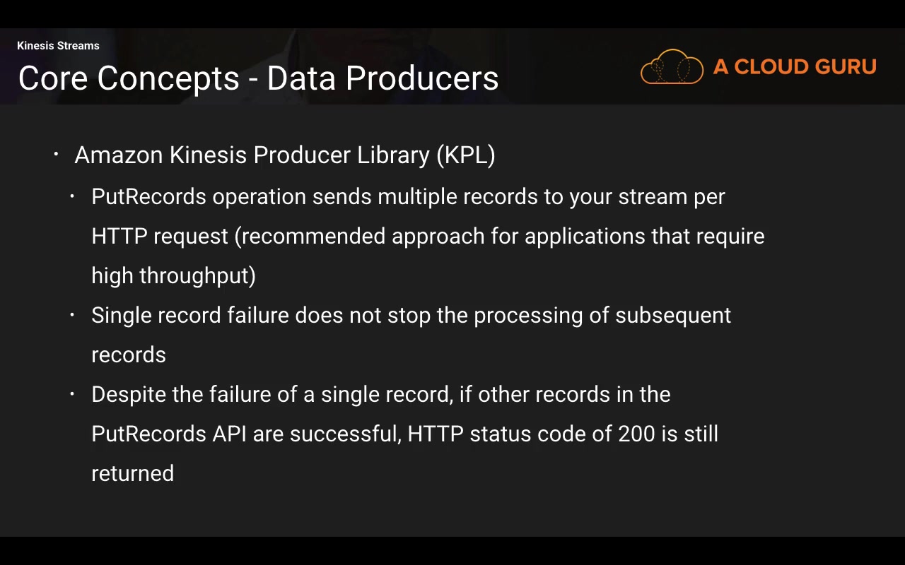Click the words high throughput)
905x565 pixels.
pos(173,275)
